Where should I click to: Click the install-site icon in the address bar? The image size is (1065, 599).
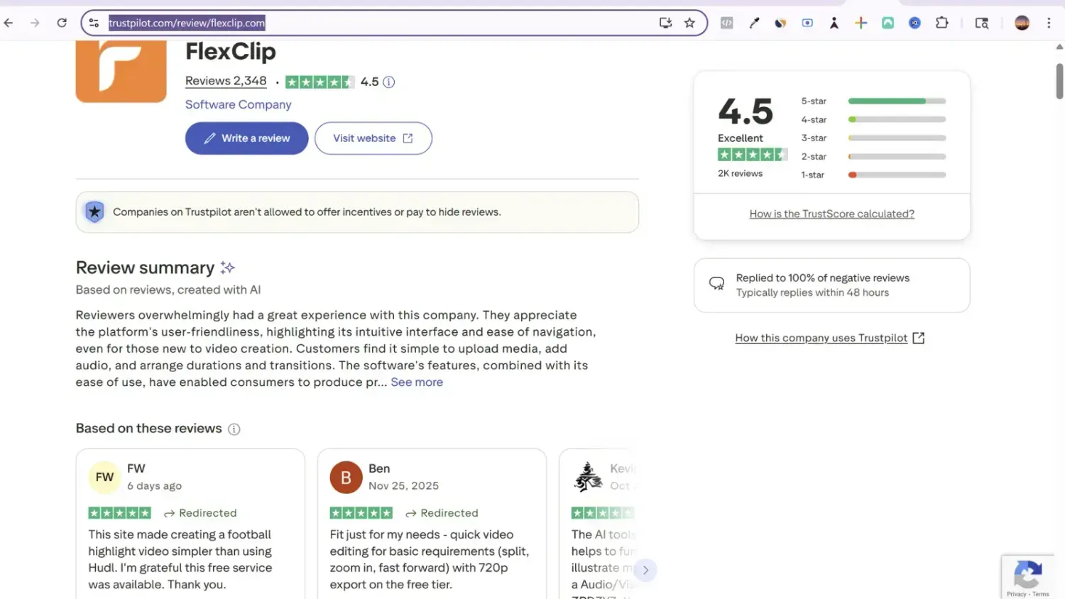665,22
